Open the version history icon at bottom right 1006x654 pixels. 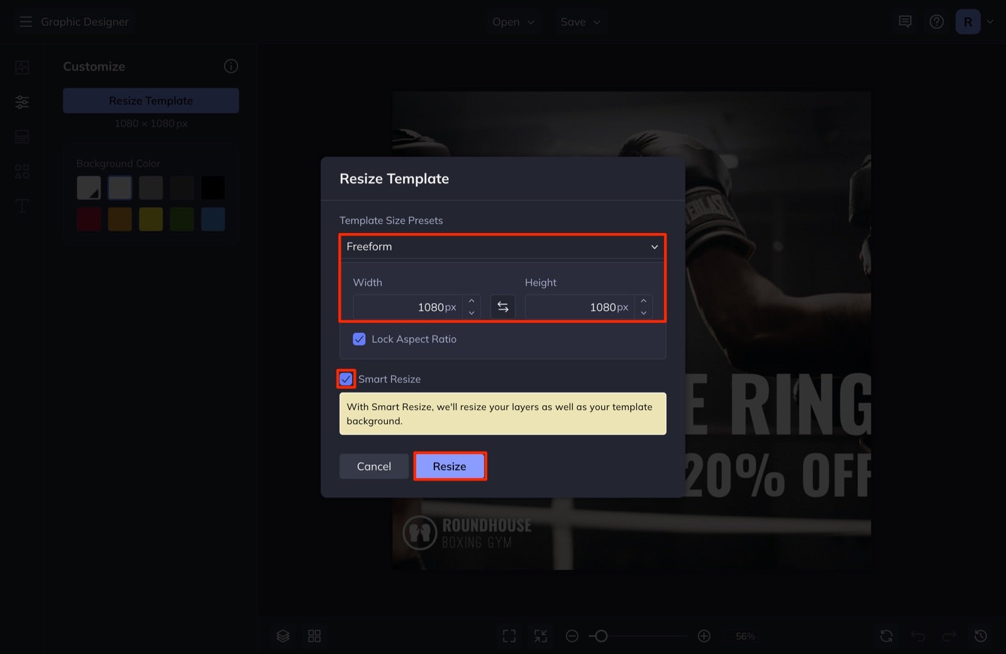[980, 636]
